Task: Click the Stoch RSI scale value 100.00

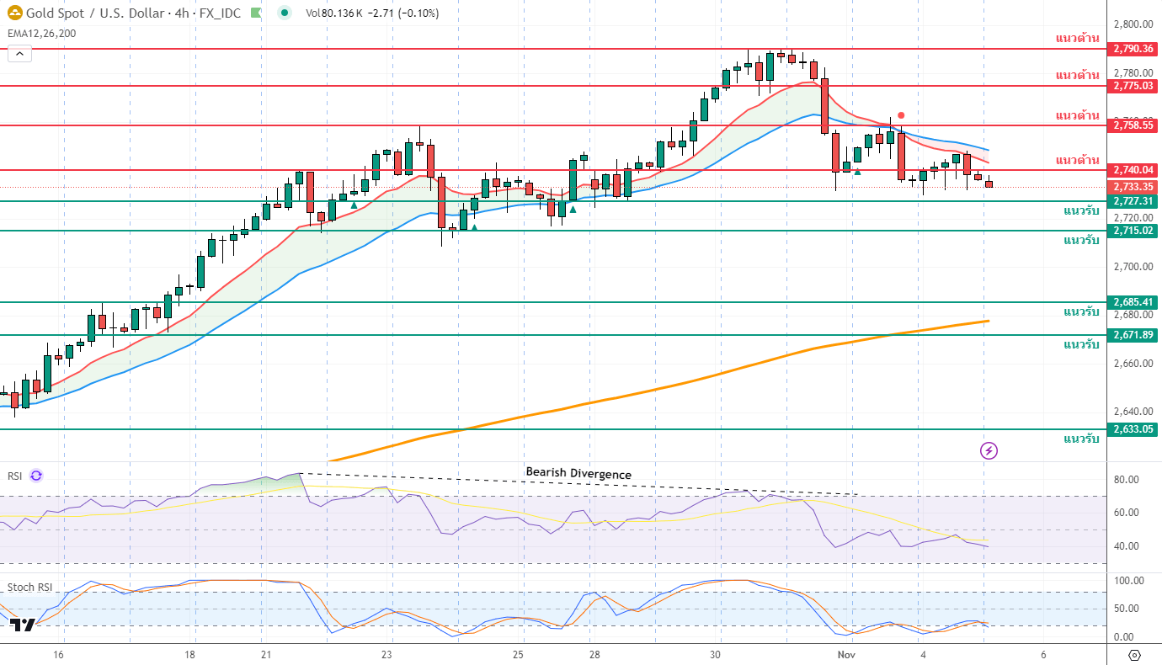Action: [x=1129, y=581]
